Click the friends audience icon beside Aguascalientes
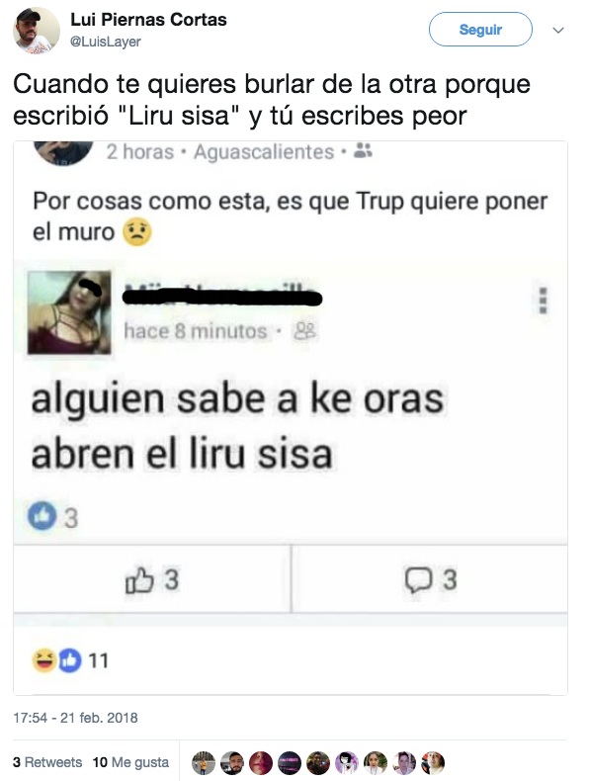This screenshot has height=781, width=589. [363, 150]
